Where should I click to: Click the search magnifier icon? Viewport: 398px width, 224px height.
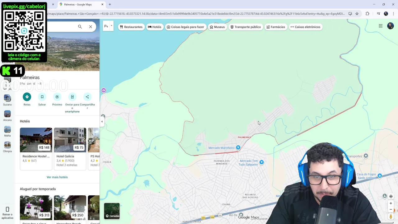80,27
